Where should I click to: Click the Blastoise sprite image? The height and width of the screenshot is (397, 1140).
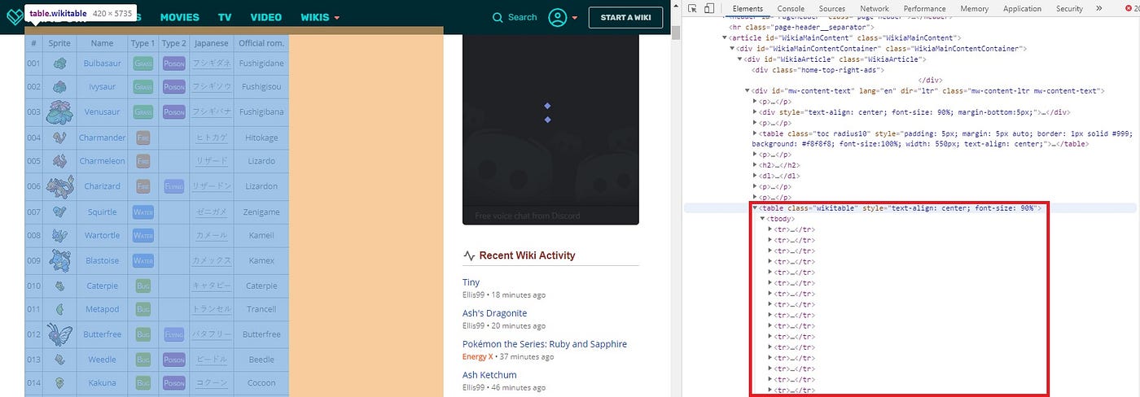59,260
